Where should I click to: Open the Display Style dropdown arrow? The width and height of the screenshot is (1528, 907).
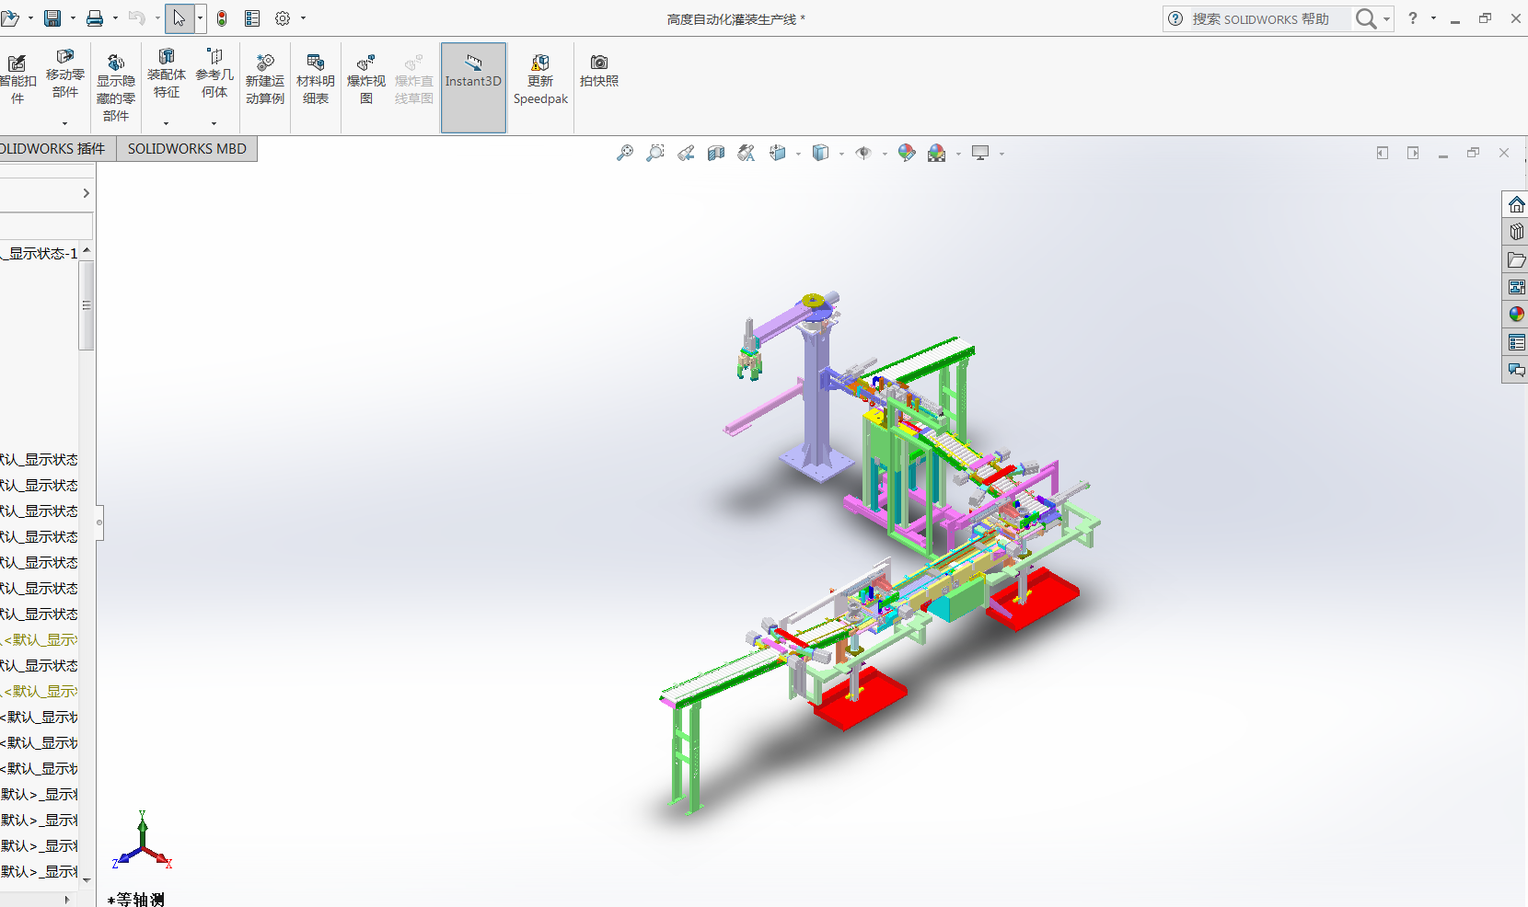[841, 154]
